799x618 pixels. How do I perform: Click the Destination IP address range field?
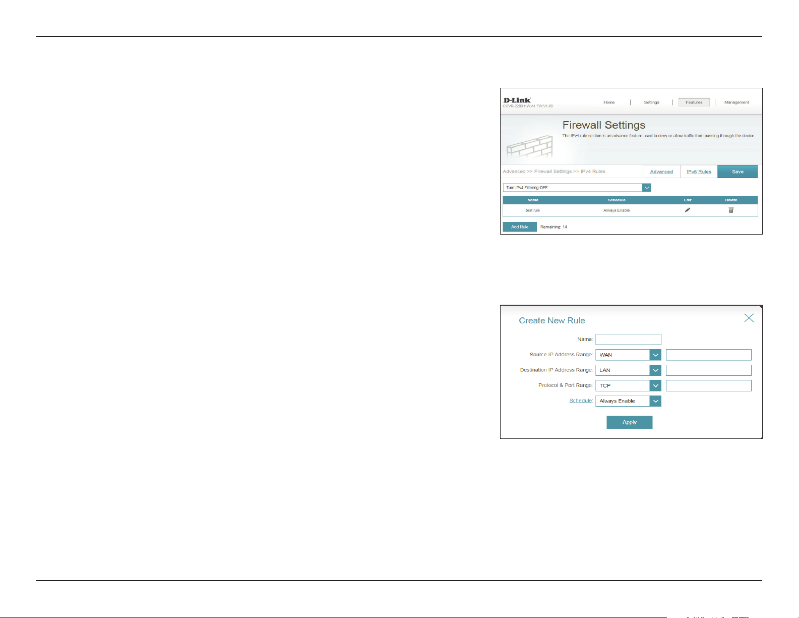(708, 370)
